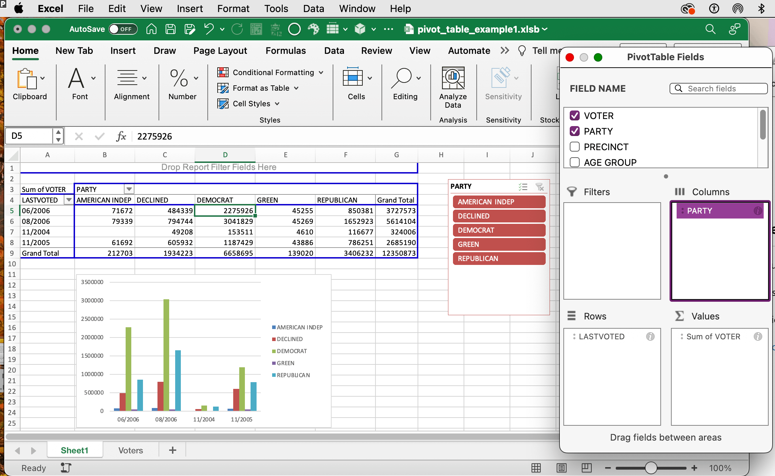775x476 pixels.
Task: Click the info icon on LASTVOTED row field
Action: pyautogui.click(x=650, y=336)
